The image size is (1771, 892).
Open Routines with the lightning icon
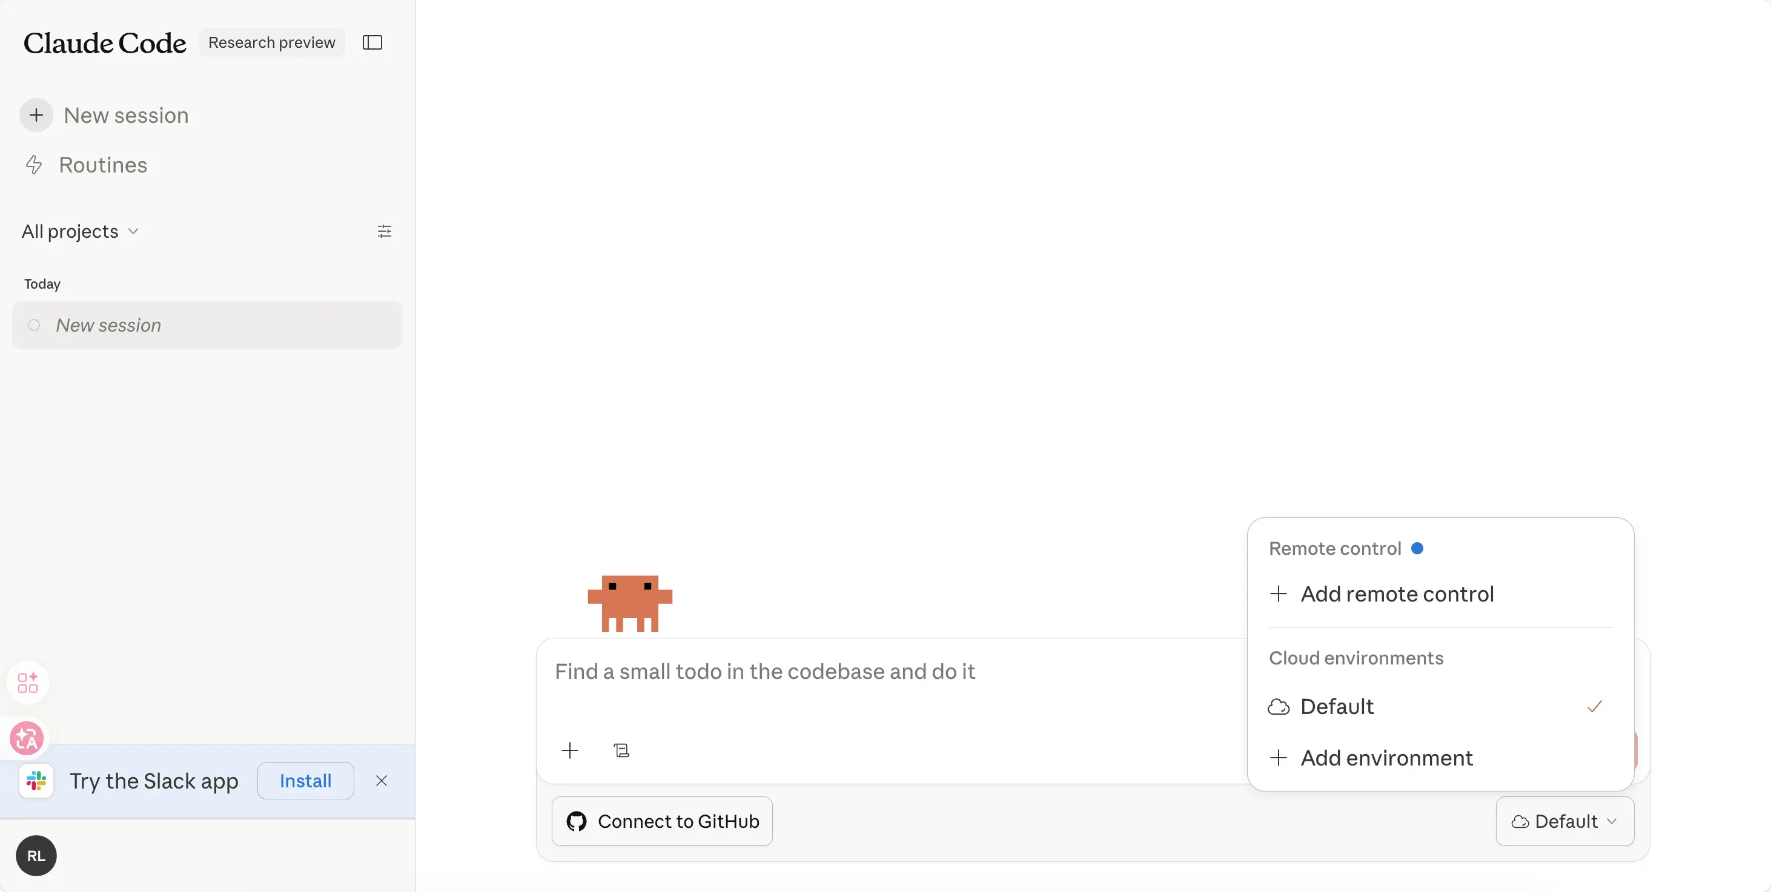(x=102, y=165)
